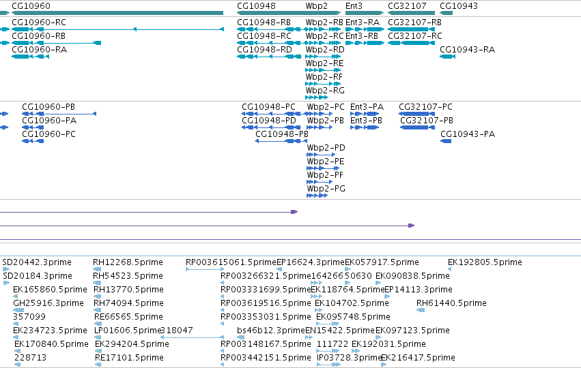Select EST RH12268.5prime
The image size is (581, 368).
click(128, 262)
